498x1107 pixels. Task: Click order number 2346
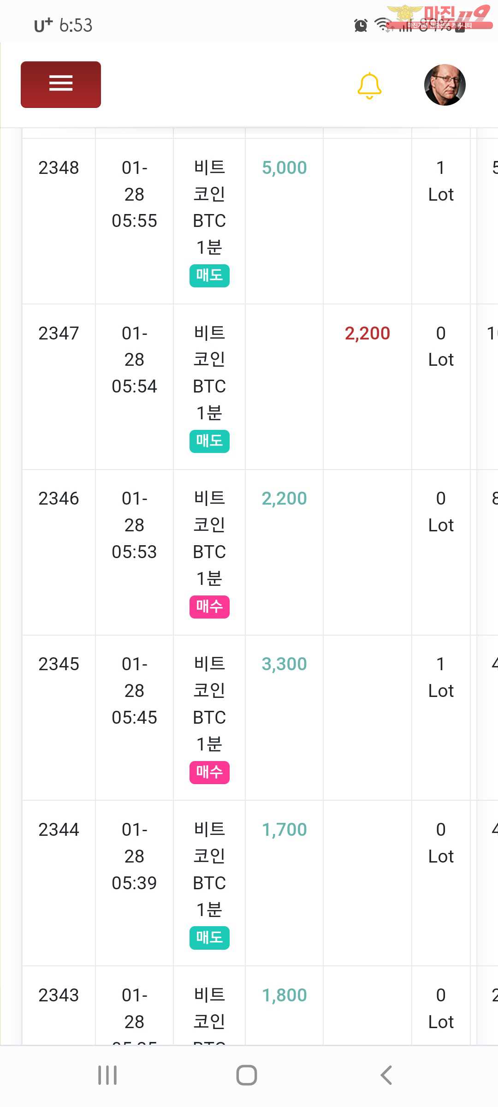pyautogui.click(x=59, y=499)
